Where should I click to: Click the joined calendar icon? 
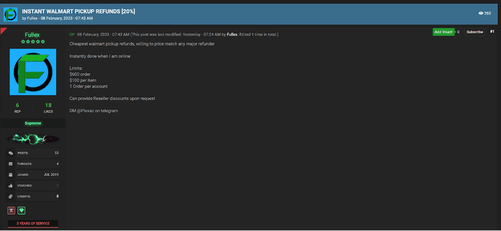(11, 175)
